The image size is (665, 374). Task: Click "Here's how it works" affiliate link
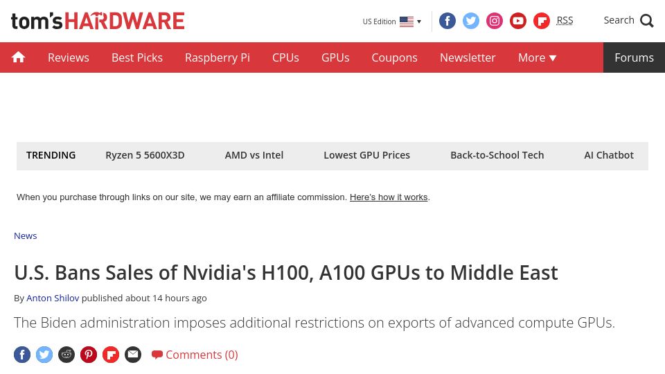coord(389,197)
